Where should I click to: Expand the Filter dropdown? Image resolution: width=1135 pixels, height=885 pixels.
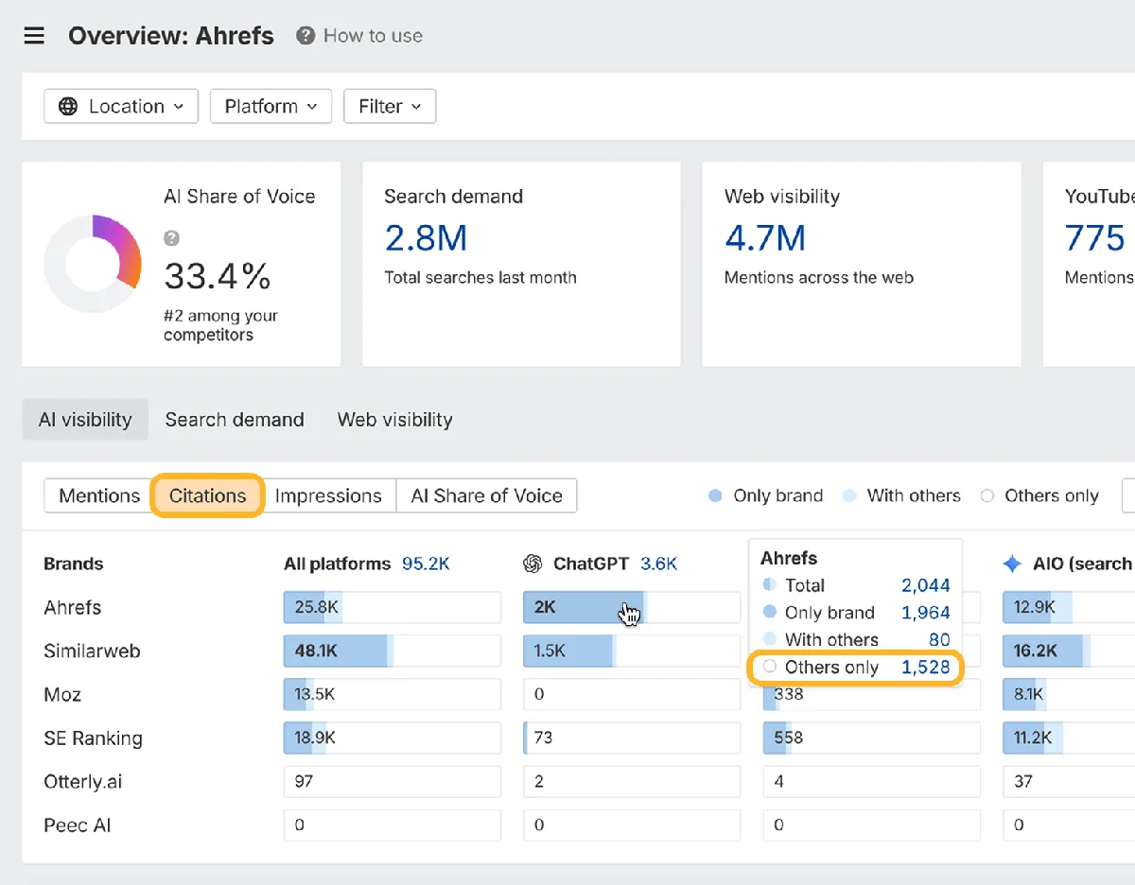390,106
